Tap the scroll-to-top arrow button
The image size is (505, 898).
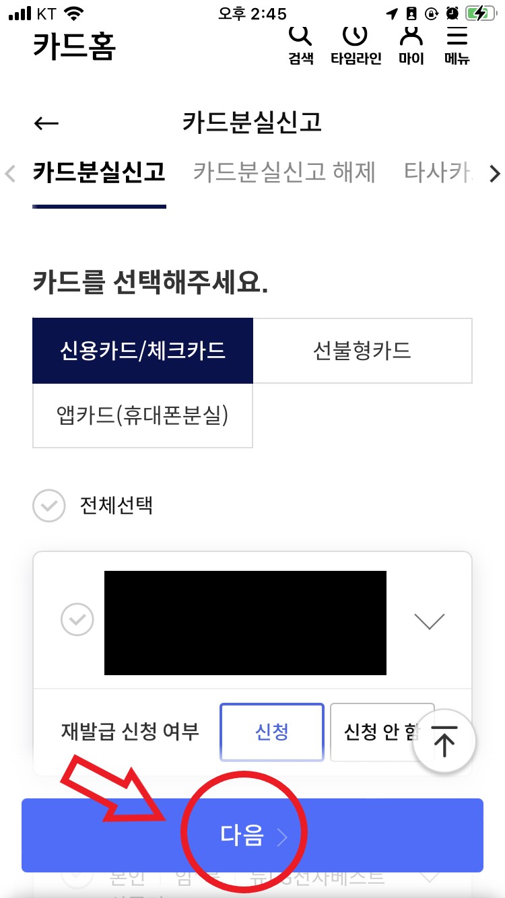tap(444, 740)
